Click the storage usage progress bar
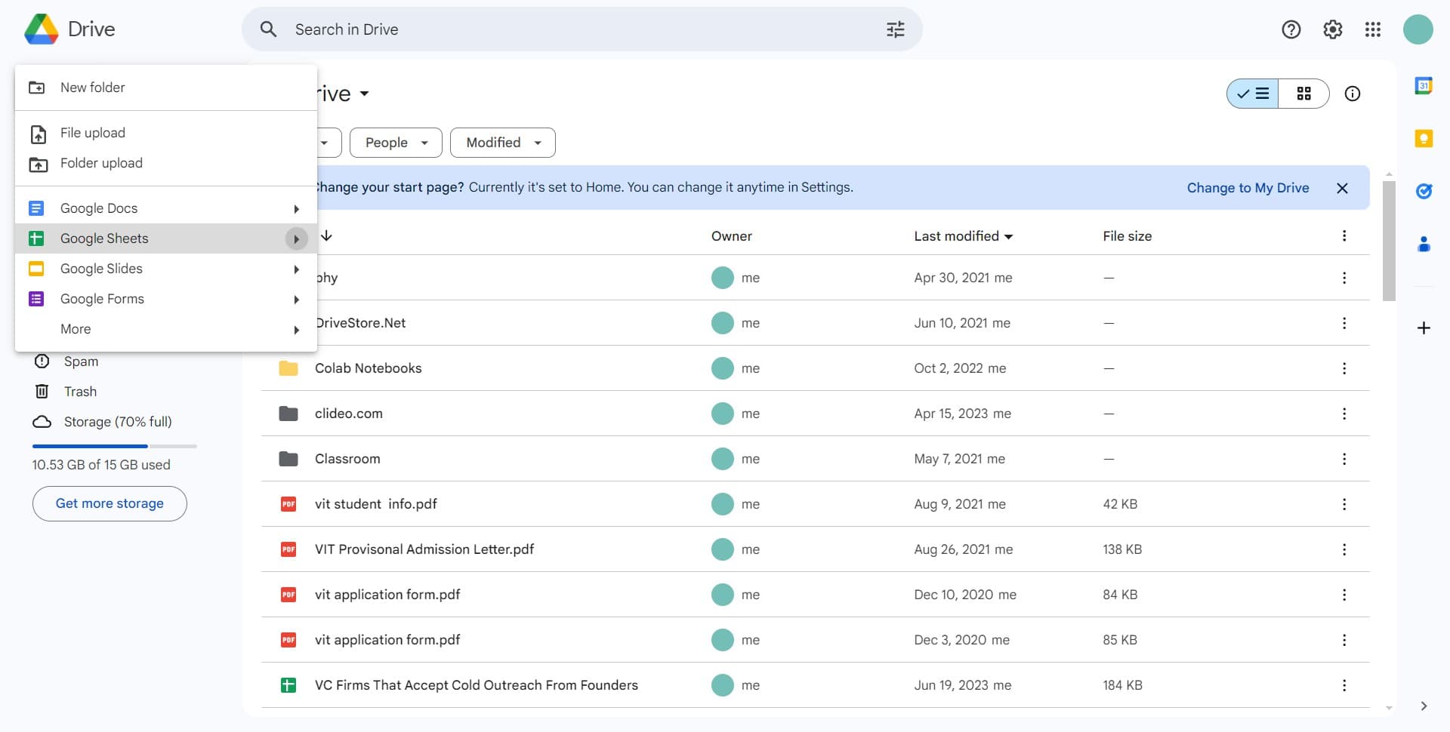1450x732 pixels. (113, 446)
